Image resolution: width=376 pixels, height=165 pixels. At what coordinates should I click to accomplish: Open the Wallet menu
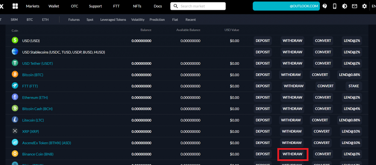[x=54, y=6]
